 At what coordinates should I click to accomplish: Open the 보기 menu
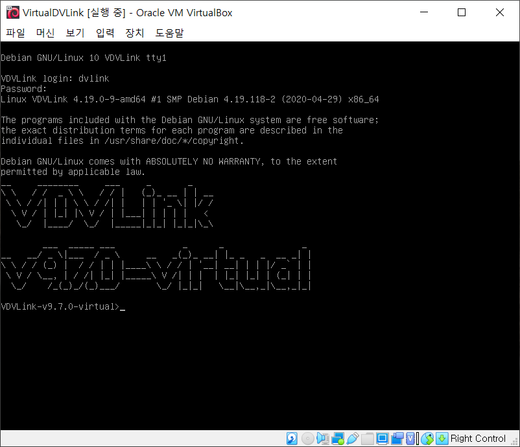[x=75, y=33]
